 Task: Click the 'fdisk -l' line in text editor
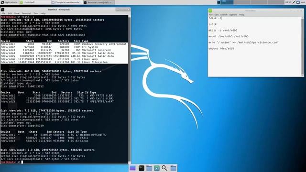(x=215, y=18)
